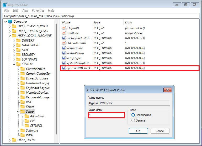Click the AllowStart folder icon

(x=27, y=116)
